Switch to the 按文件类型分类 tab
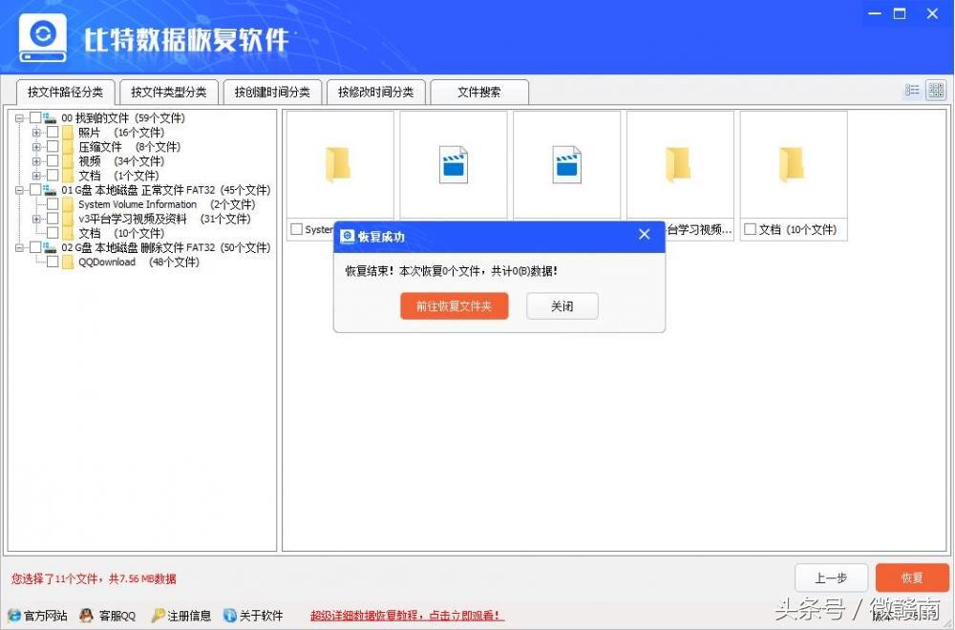 168,92
